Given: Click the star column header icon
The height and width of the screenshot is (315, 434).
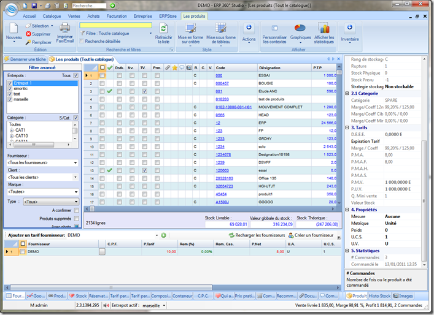Looking at the screenshot, I should (174, 67).
